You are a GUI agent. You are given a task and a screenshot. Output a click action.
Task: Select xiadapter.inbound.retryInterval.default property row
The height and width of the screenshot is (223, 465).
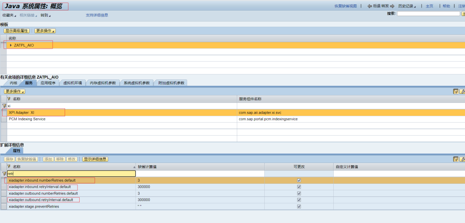(x=232, y=187)
